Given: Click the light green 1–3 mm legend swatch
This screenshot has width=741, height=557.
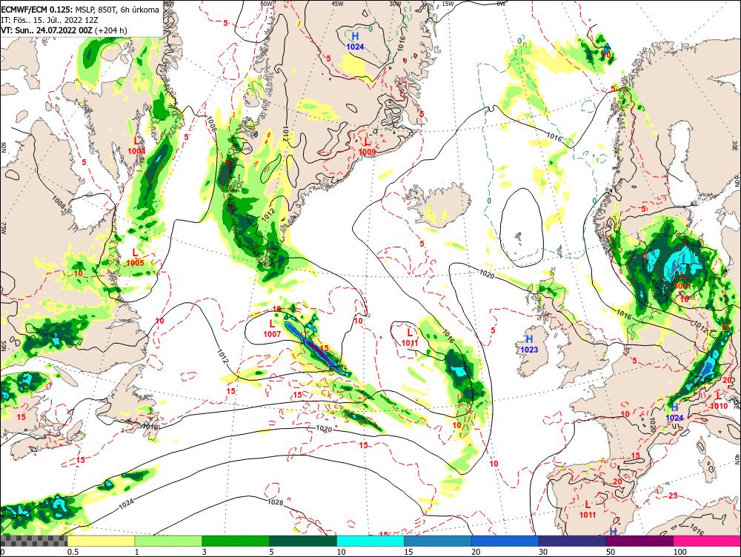Looking at the screenshot, I should click(x=168, y=541).
